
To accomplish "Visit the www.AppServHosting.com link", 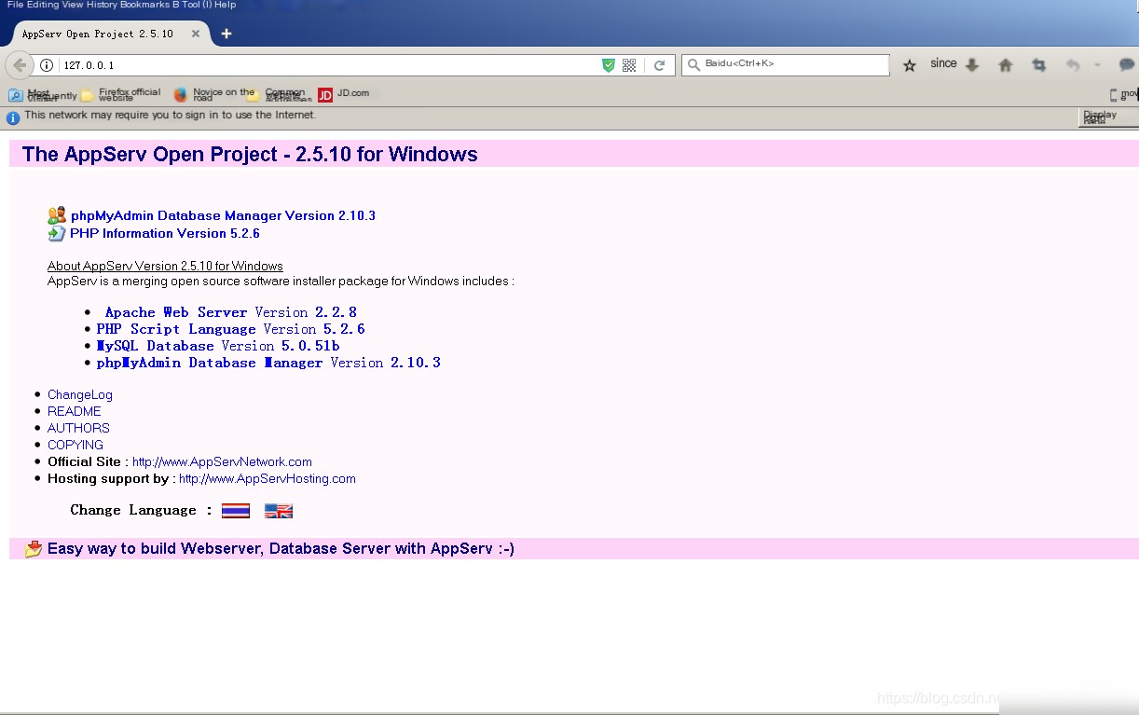I will pyautogui.click(x=268, y=478).
